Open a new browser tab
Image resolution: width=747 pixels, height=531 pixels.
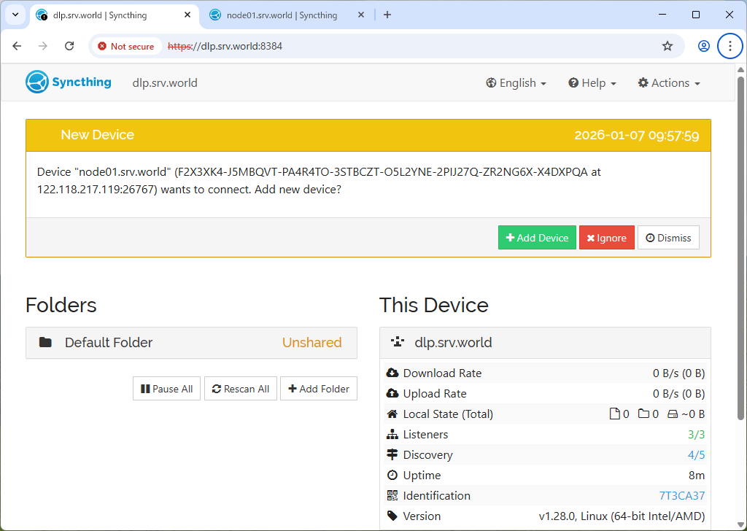[387, 15]
